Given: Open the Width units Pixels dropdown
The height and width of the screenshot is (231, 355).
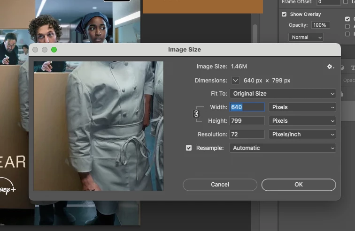Looking at the screenshot, I should coord(302,107).
